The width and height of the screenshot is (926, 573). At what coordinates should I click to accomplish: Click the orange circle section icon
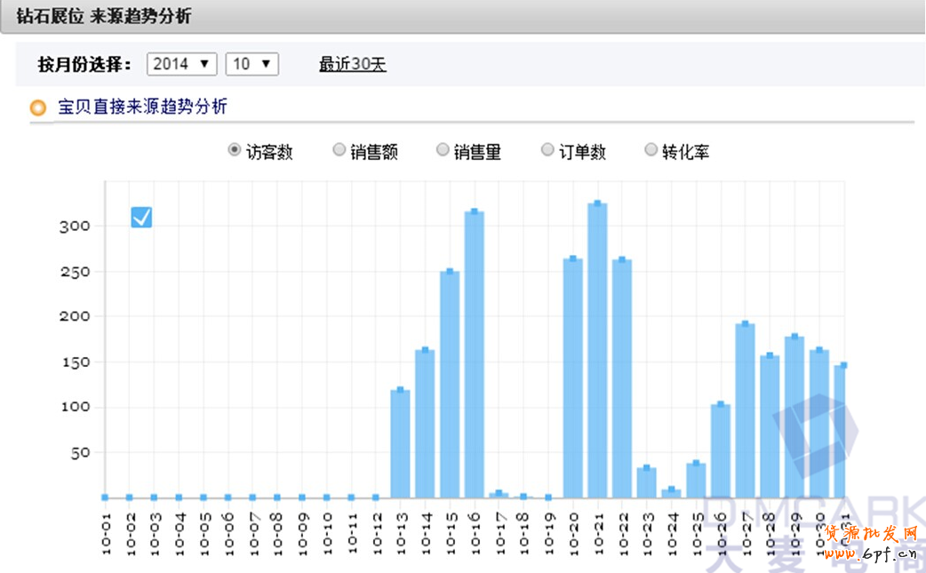[38, 108]
